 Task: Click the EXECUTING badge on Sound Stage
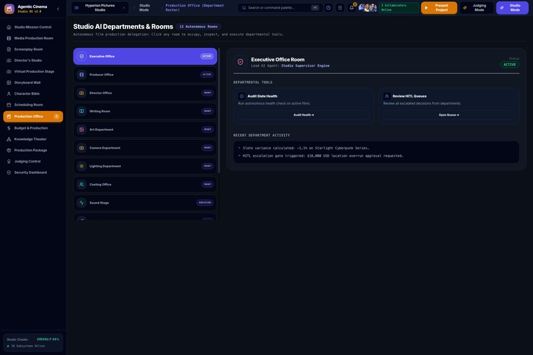205,203
